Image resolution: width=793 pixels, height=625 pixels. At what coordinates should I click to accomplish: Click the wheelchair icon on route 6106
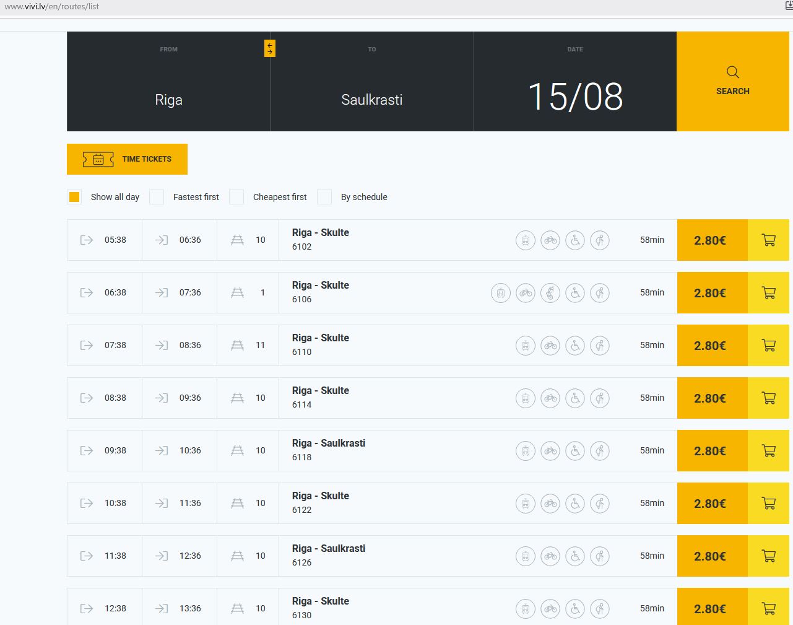pos(575,293)
